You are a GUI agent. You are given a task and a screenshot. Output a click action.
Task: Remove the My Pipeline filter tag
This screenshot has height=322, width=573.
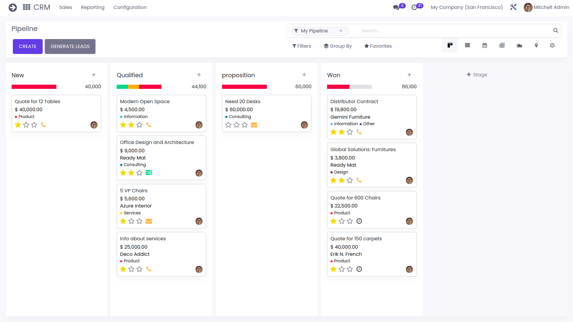click(x=341, y=31)
